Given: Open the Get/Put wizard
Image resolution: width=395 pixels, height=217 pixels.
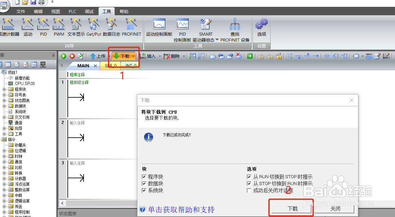Looking at the screenshot, I should coord(94,27).
